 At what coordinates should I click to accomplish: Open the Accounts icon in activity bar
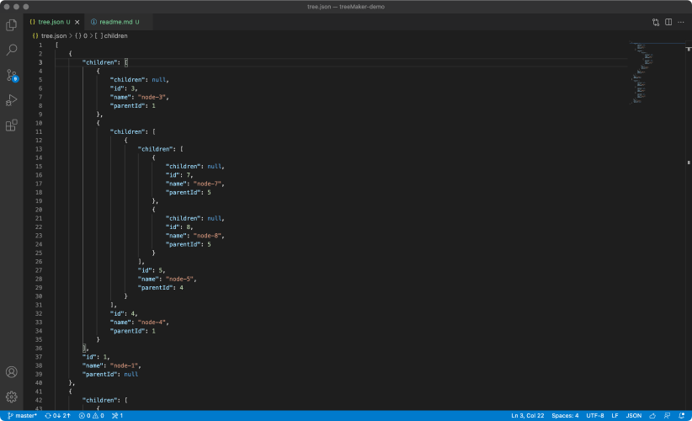click(12, 372)
